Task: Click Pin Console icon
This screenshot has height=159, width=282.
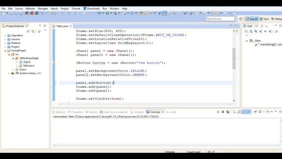Action: [255, 112]
